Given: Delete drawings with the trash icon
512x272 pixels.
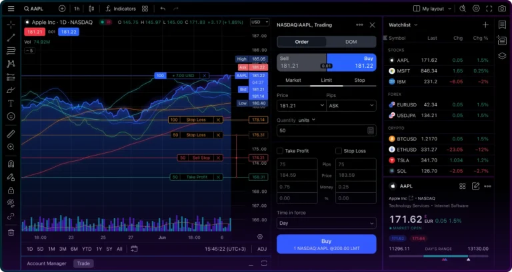Looking at the screenshot, I should point(11,233).
